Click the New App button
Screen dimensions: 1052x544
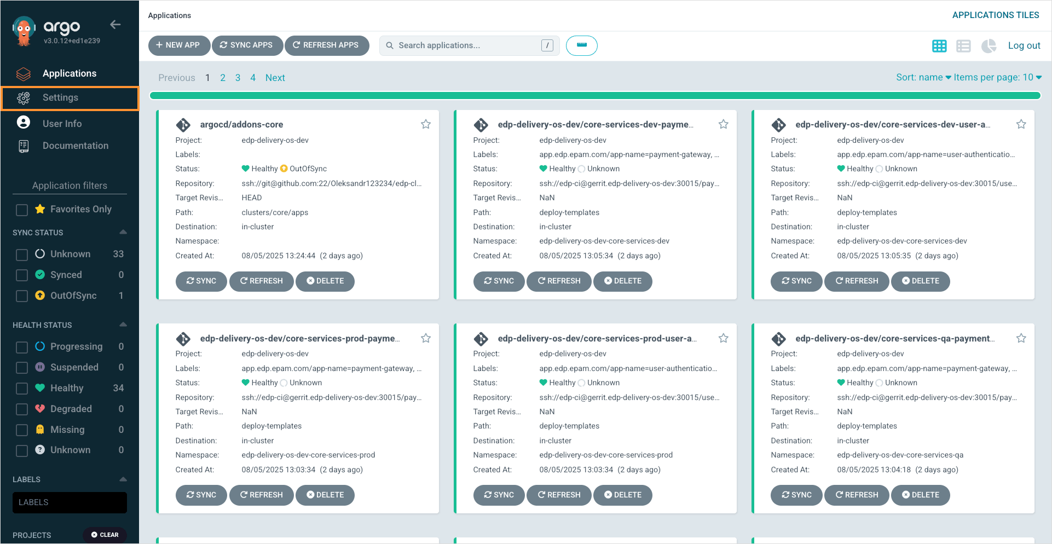pyautogui.click(x=178, y=45)
